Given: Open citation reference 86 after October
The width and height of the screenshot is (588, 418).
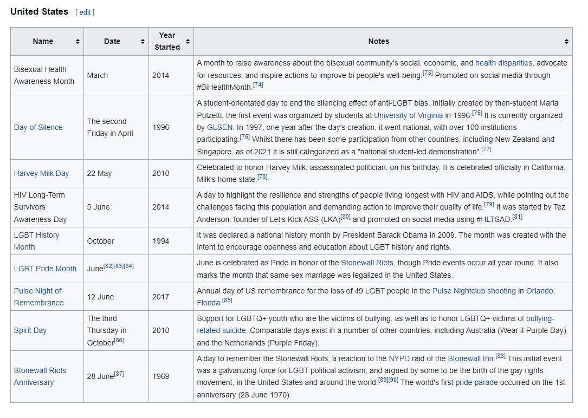Looking at the screenshot, I should 119,340.
